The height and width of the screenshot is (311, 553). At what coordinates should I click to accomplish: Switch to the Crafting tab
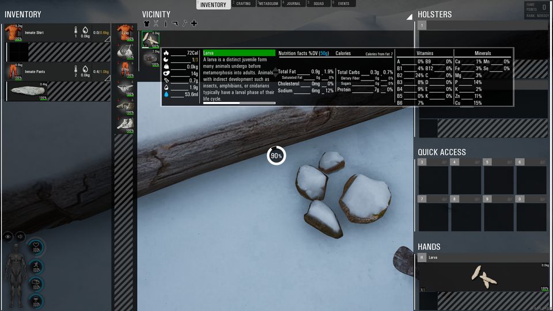point(243,3)
